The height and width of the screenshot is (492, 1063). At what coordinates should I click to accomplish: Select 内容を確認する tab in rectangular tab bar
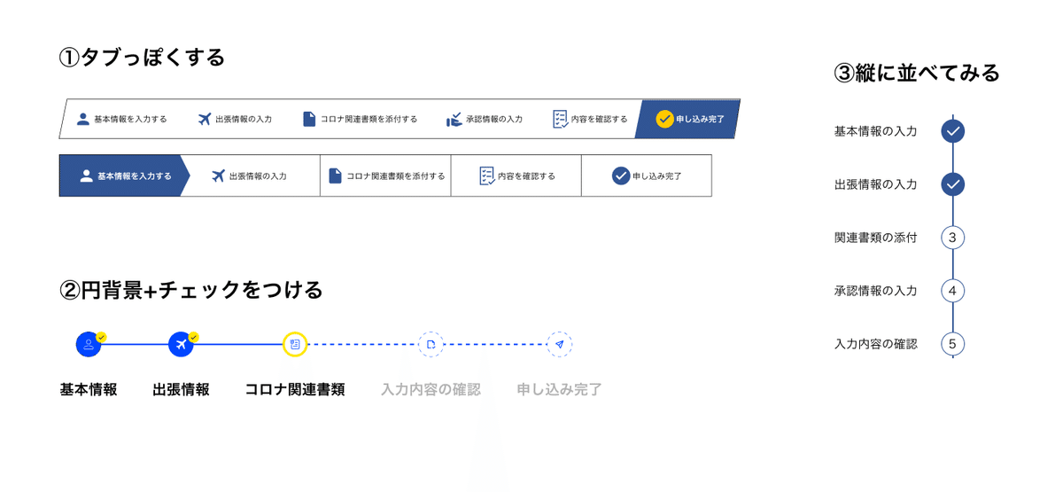click(x=516, y=176)
